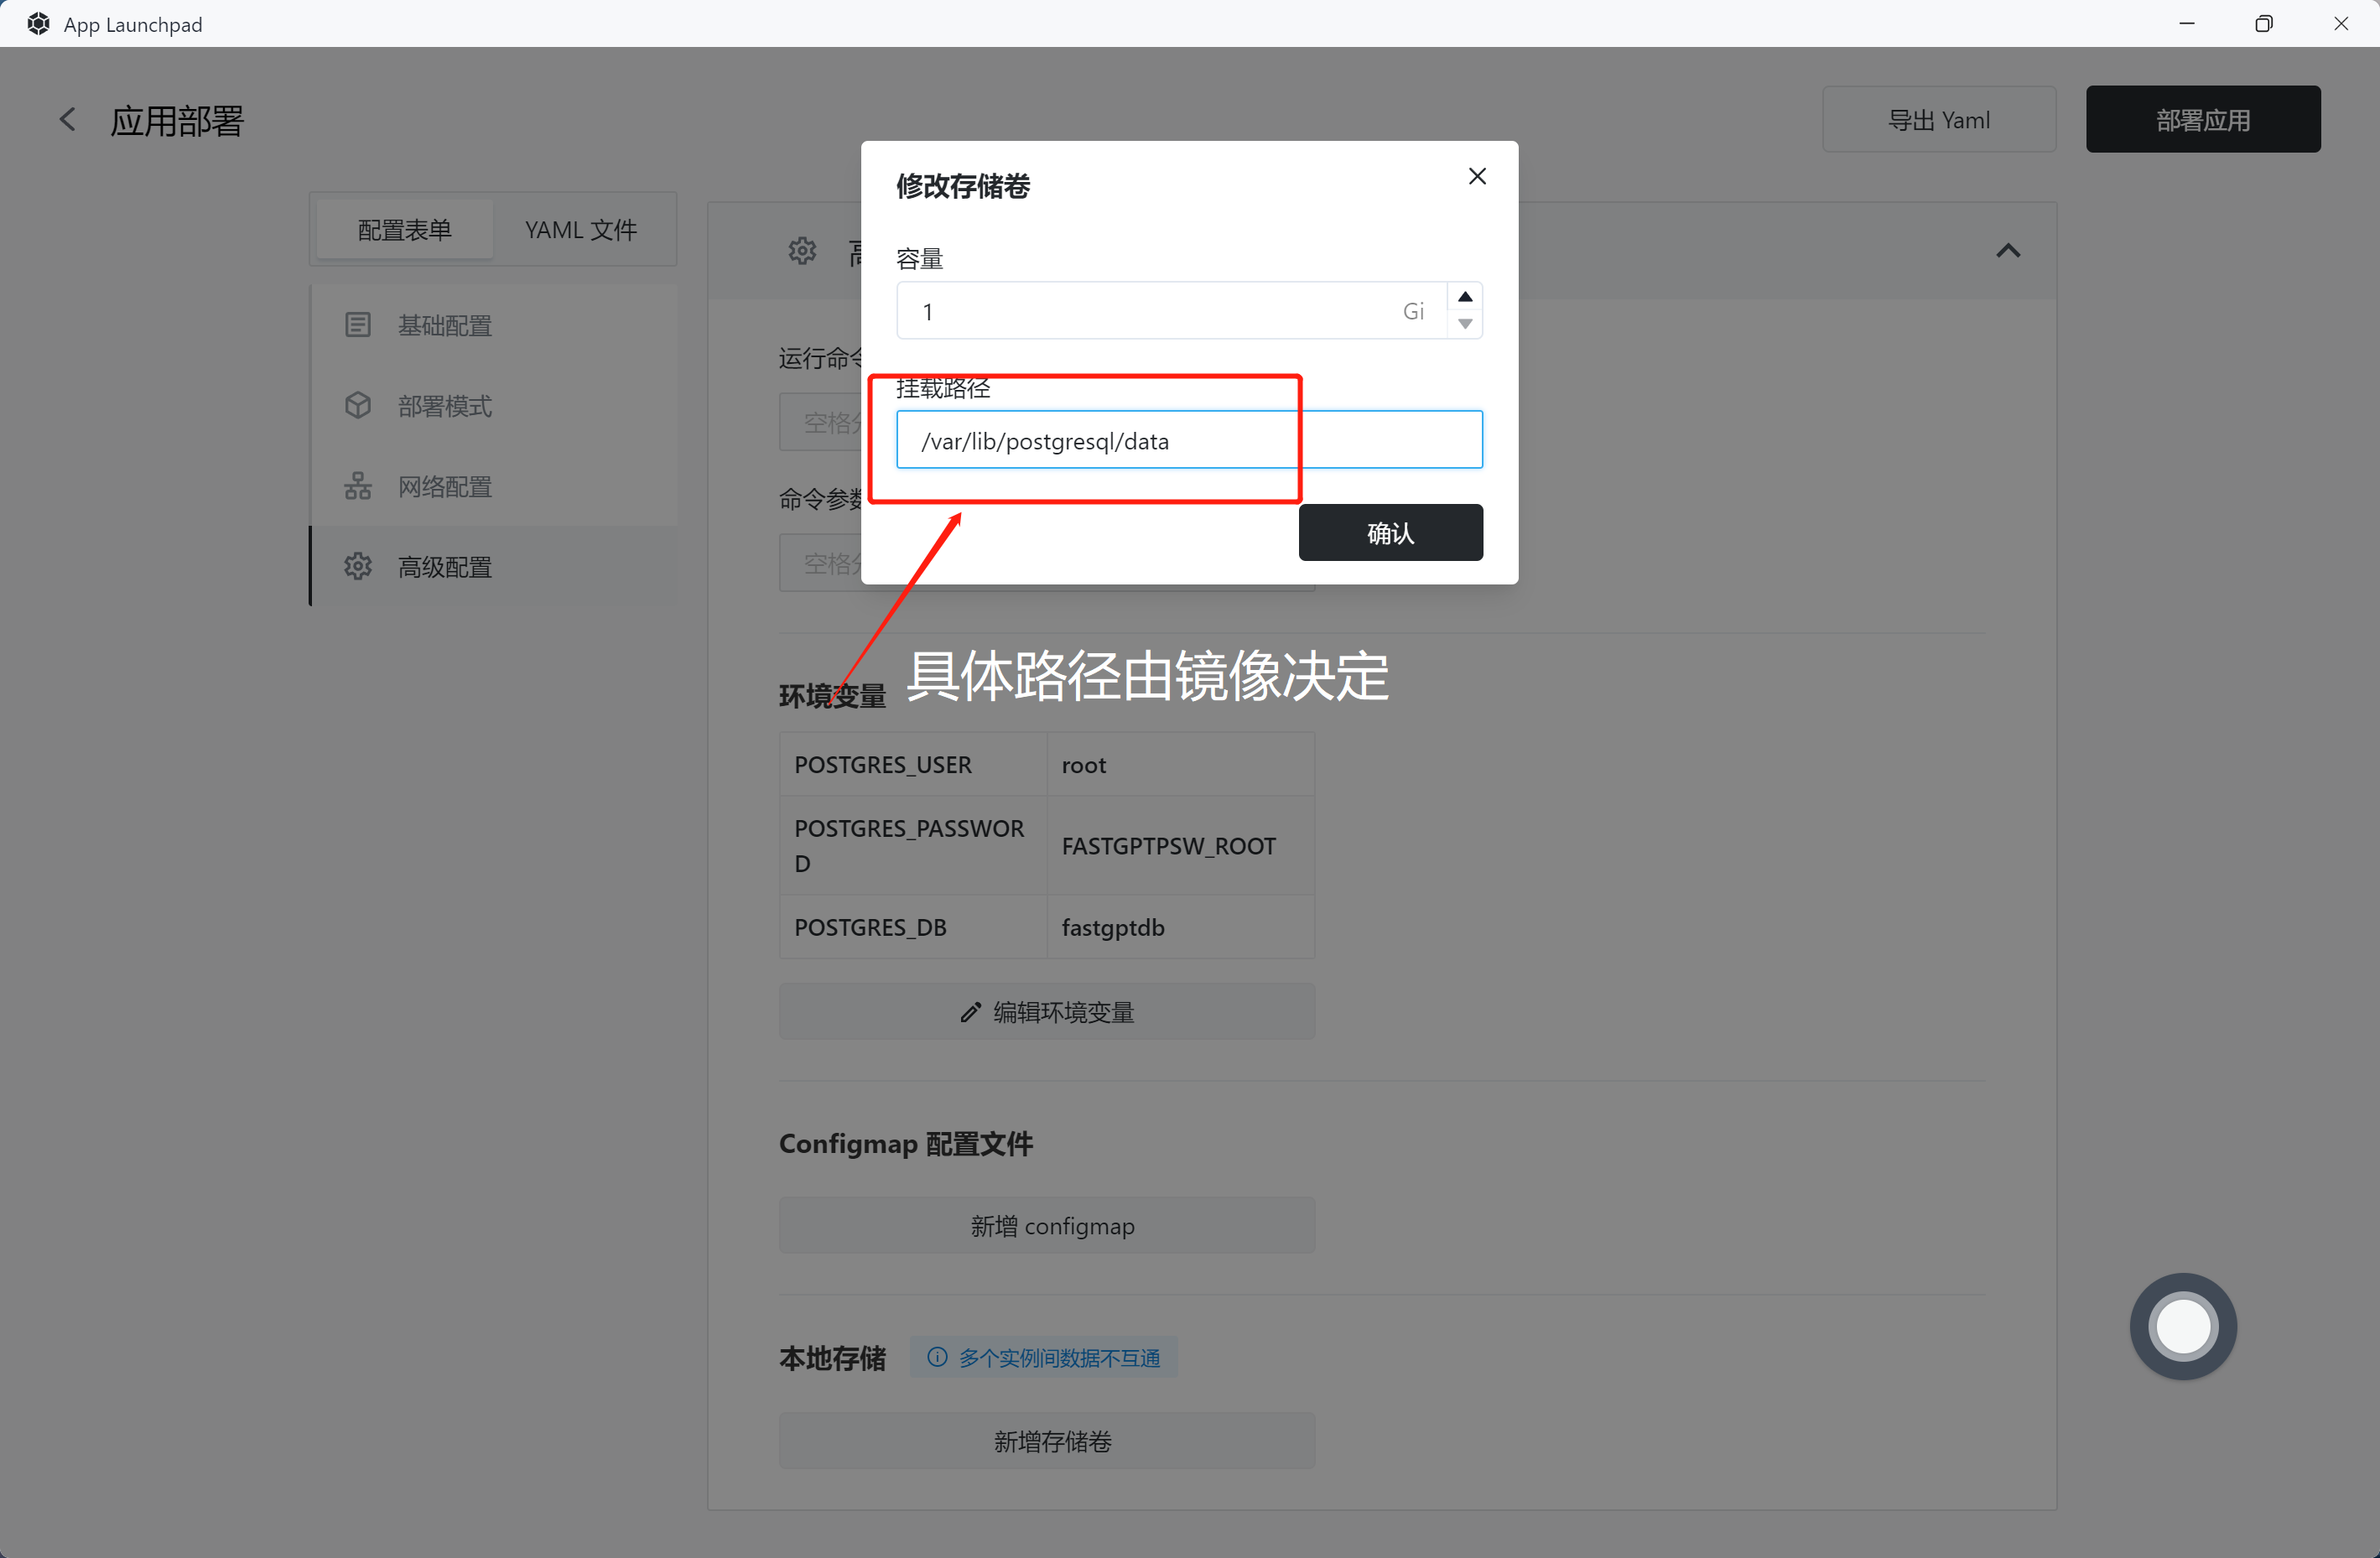Confirm with the 确认 button

(1390, 533)
